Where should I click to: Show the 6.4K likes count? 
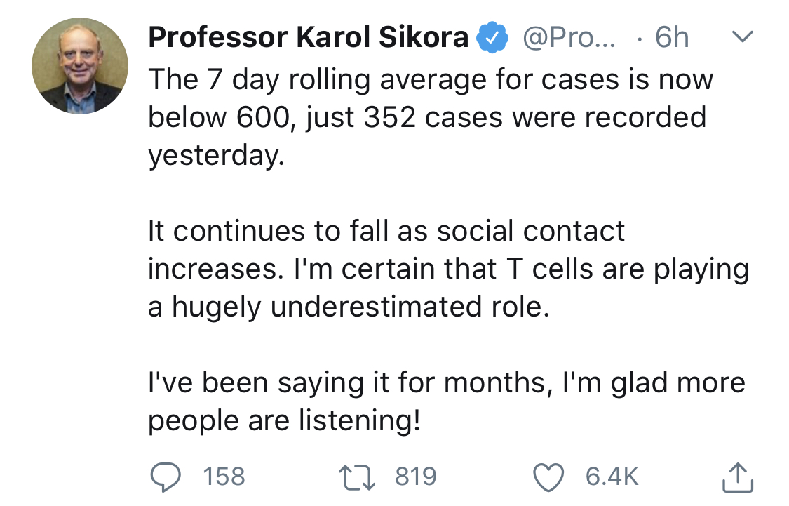pos(612,477)
